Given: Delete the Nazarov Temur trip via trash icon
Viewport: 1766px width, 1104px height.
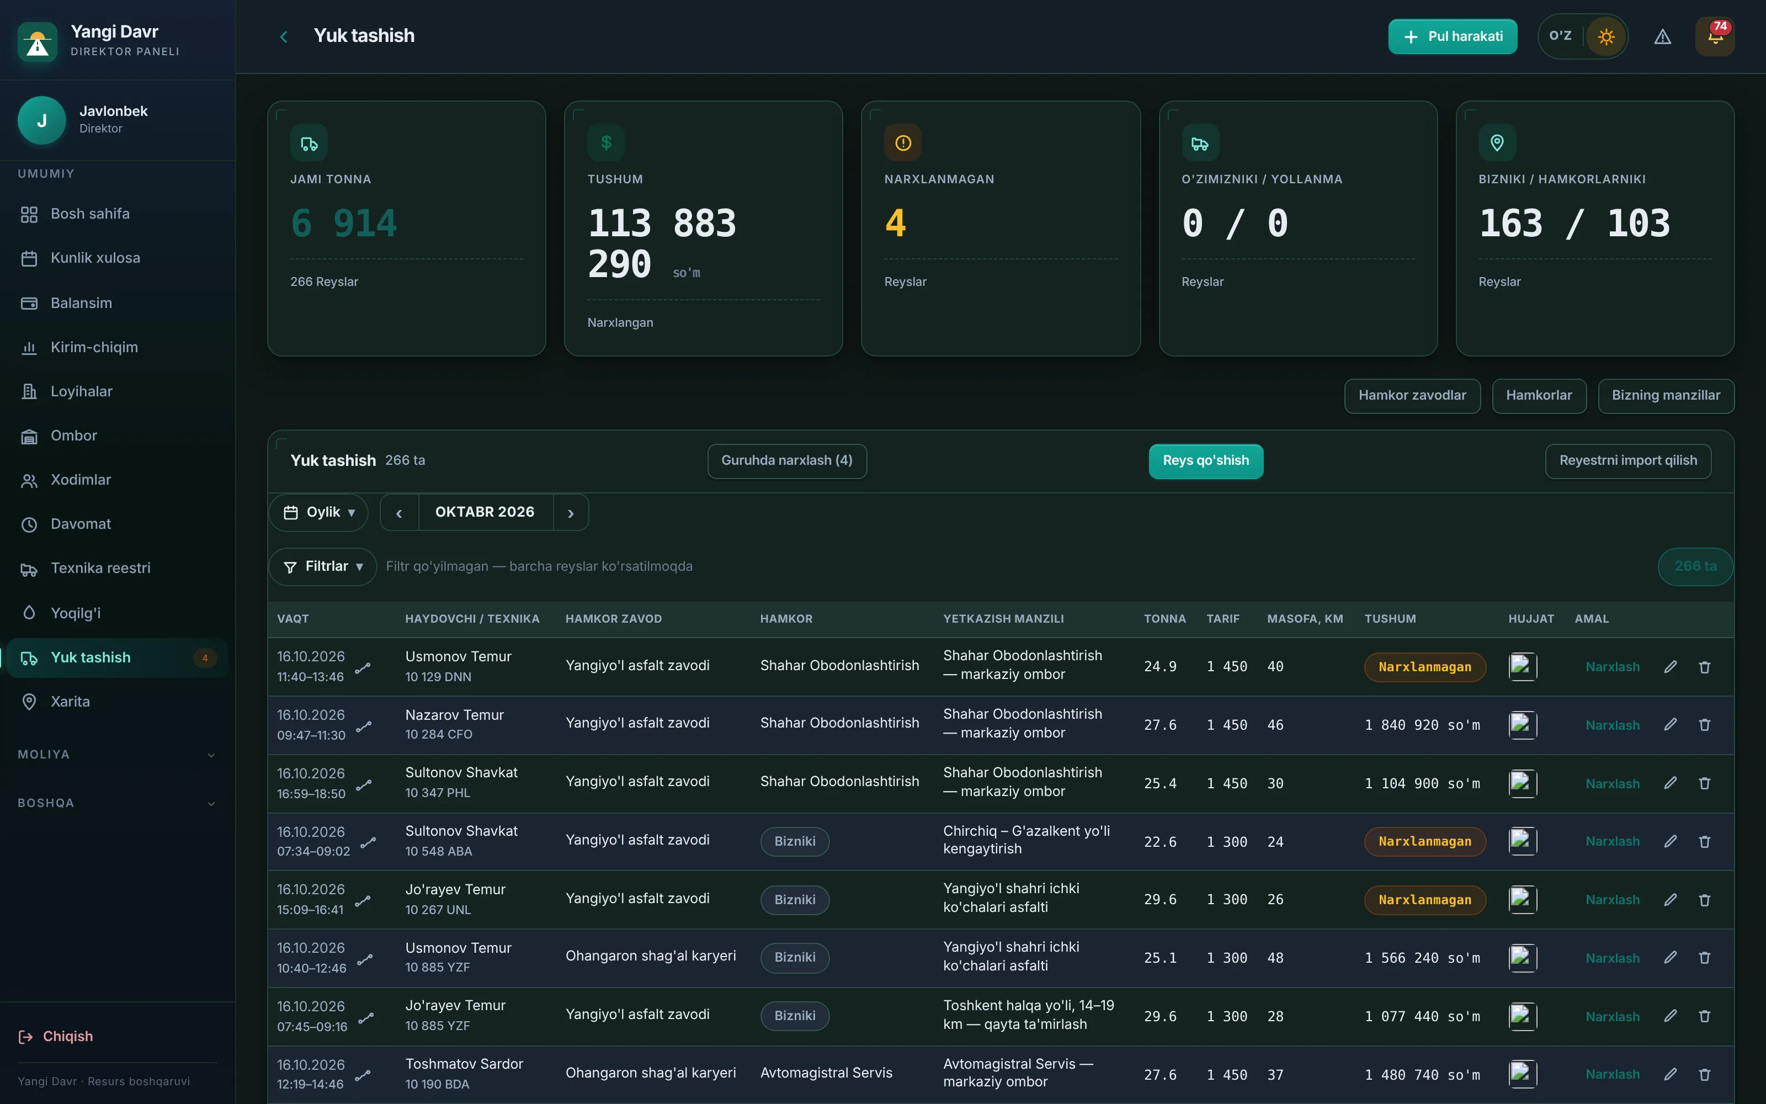Looking at the screenshot, I should tap(1705, 725).
